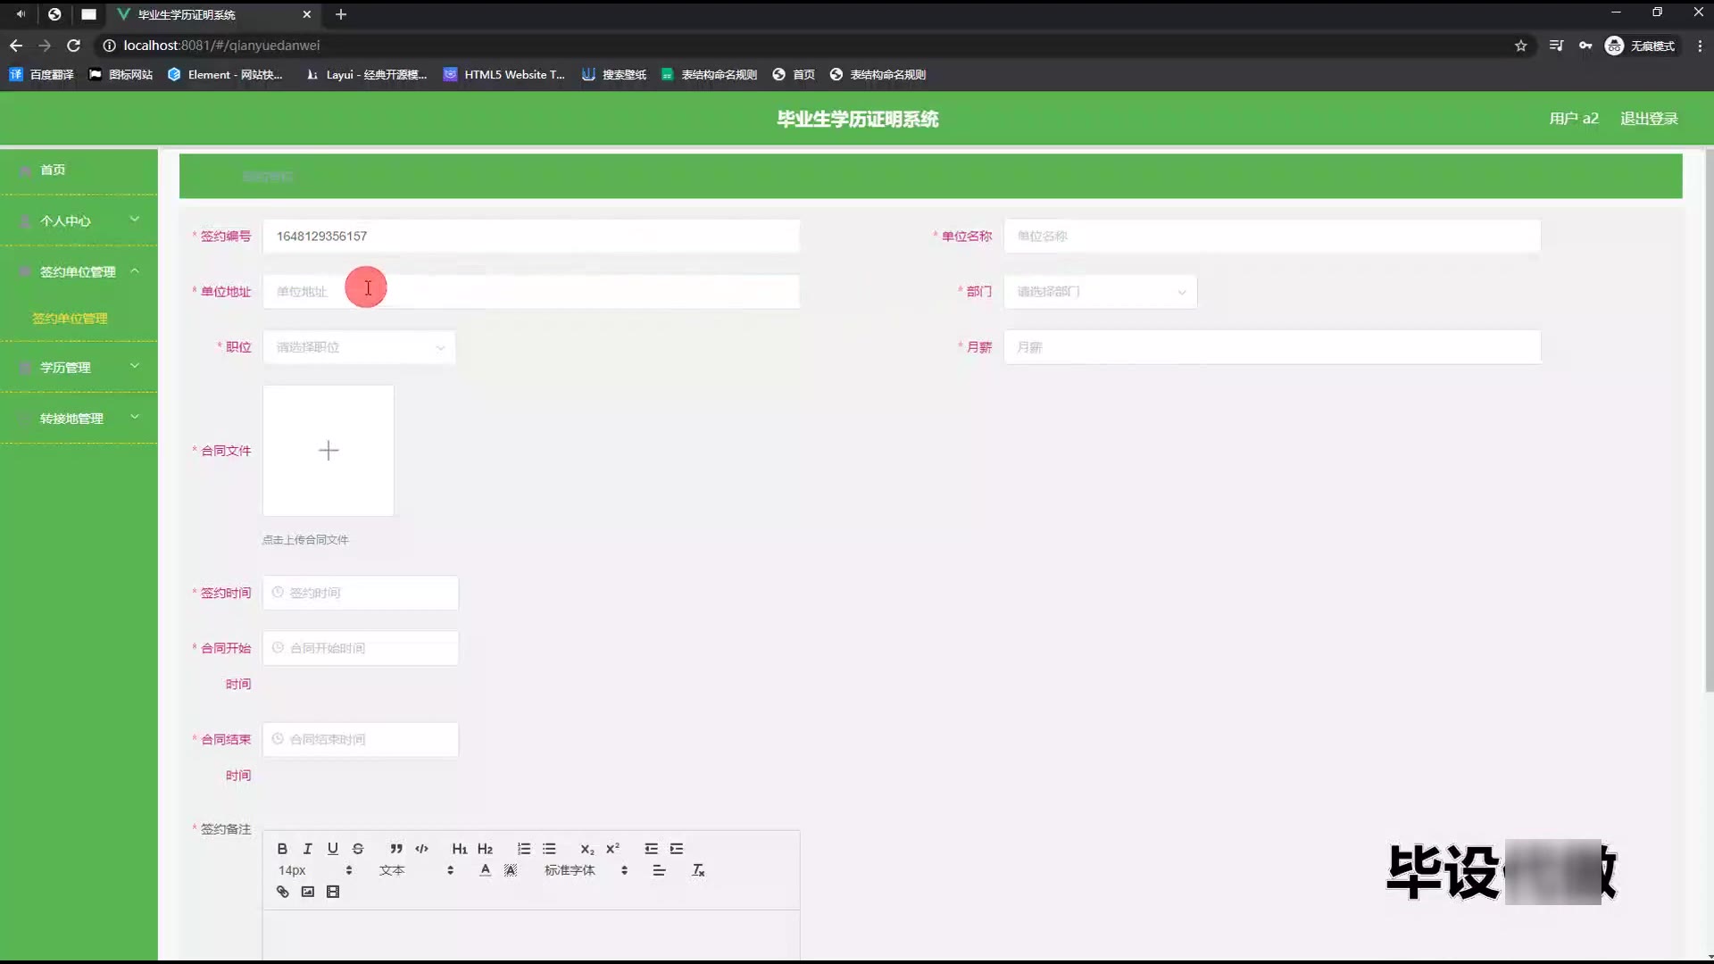Apply H2 heading in the editor
The image size is (1714, 964).
click(485, 849)
